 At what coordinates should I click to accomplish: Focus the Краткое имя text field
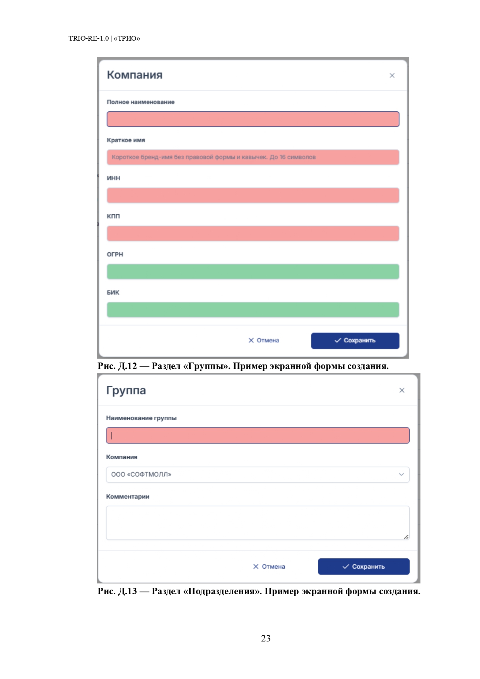point(253,157)
